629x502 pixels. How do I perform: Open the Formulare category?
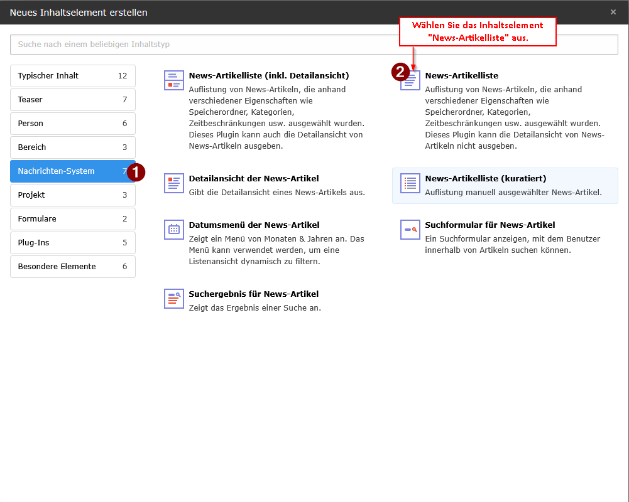[x=69, y=218]
